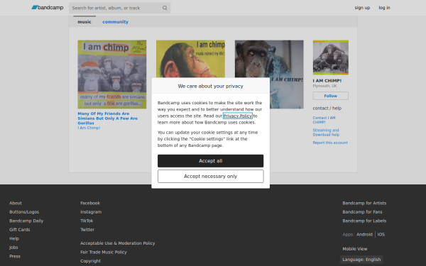
Task: Open the Jobs footer link
Action: (13, 248)
